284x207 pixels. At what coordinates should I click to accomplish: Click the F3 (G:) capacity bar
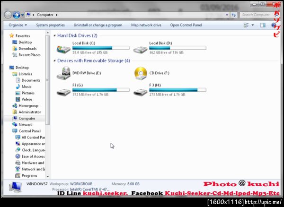pos(101,90)
